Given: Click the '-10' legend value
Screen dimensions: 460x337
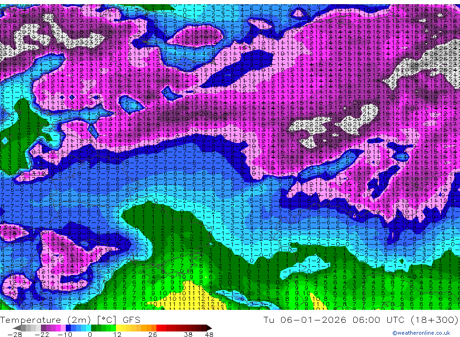Looking at the screenshot, I should point(65,334).
